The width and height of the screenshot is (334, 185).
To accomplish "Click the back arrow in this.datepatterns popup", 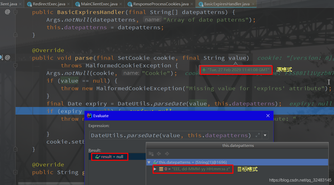I will 159,154.
